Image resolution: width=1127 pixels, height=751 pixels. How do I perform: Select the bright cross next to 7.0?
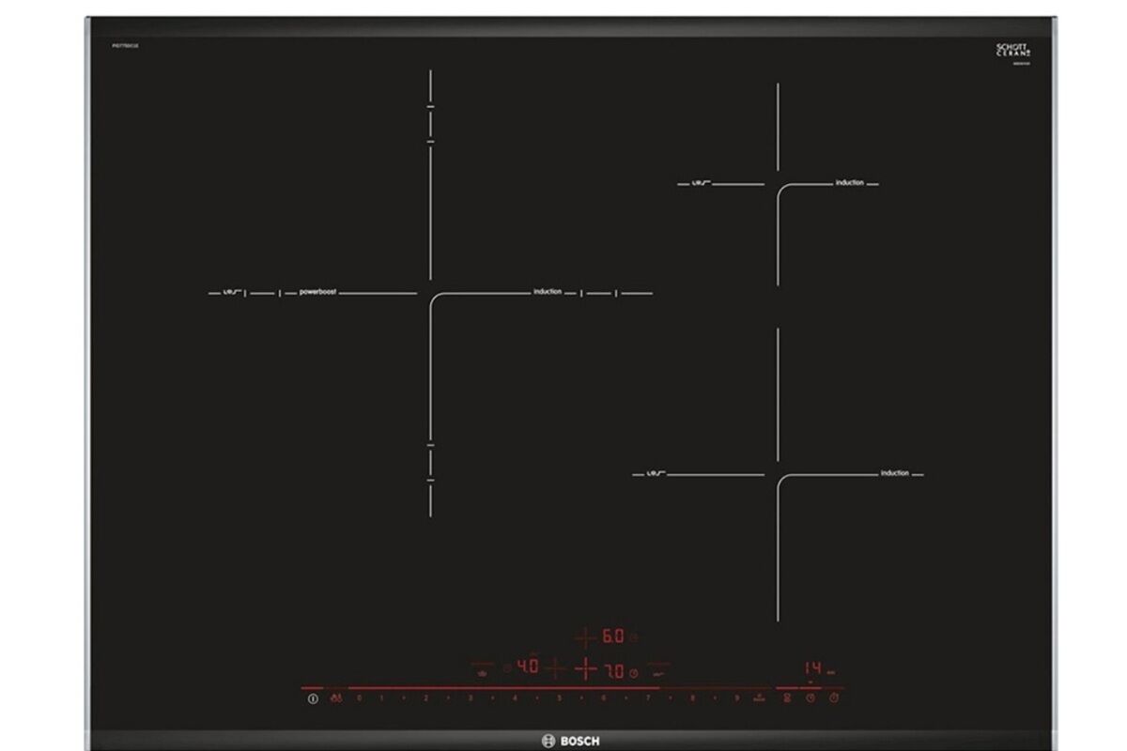tap(585, 669)
